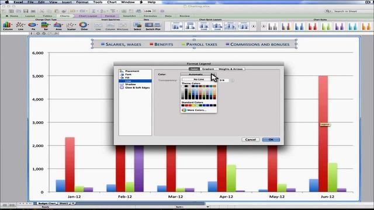374x210 pixels.
Task: Select Line in the Format Legend list
Action: pyautogui.click(x=135, y=81)
